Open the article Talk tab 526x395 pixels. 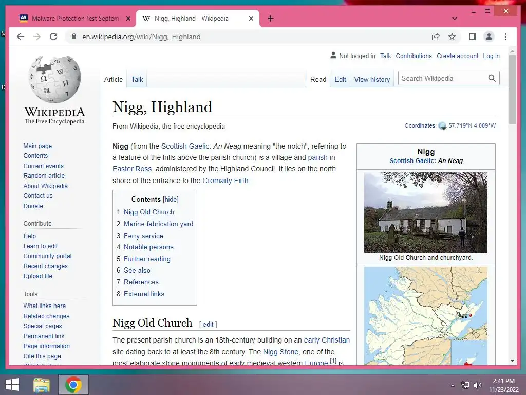(x=137, y=79)
